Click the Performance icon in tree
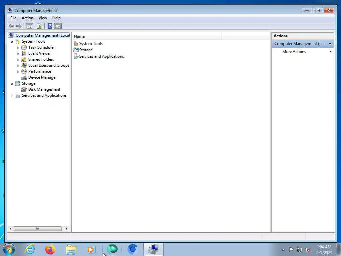Screen dimensions: 341x256 [24, 71]
